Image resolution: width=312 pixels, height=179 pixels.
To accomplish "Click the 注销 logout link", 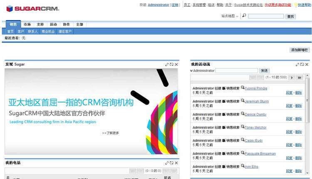I will point(175,5).
